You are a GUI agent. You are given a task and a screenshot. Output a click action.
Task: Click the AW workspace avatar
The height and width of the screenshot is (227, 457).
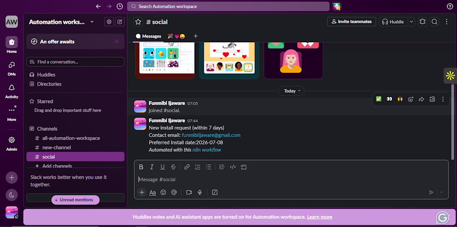coord(12,22)
